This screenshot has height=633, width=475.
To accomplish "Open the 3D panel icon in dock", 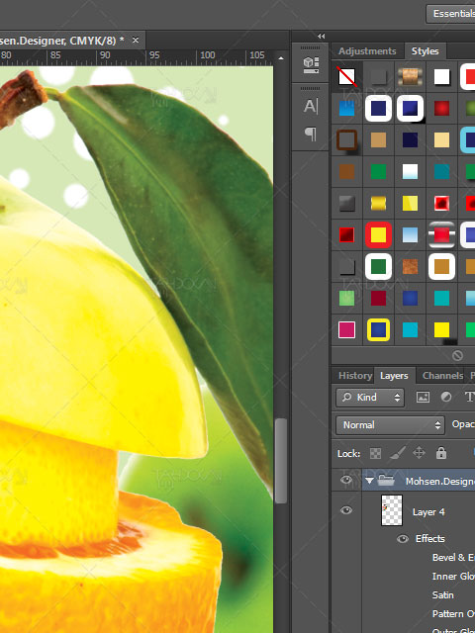I will (x=311, y=65).
